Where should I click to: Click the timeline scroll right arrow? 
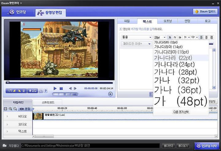(216, 136)
